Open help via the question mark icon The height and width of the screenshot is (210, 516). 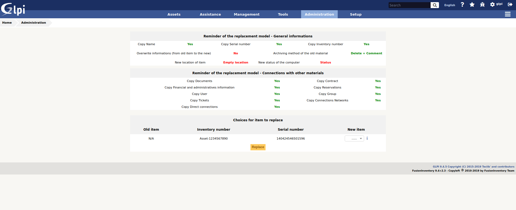(462, 5)
